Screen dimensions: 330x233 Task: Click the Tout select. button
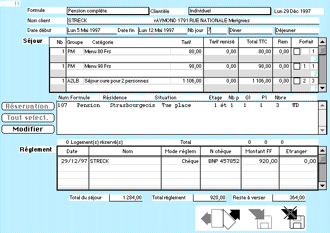(28, 118)
